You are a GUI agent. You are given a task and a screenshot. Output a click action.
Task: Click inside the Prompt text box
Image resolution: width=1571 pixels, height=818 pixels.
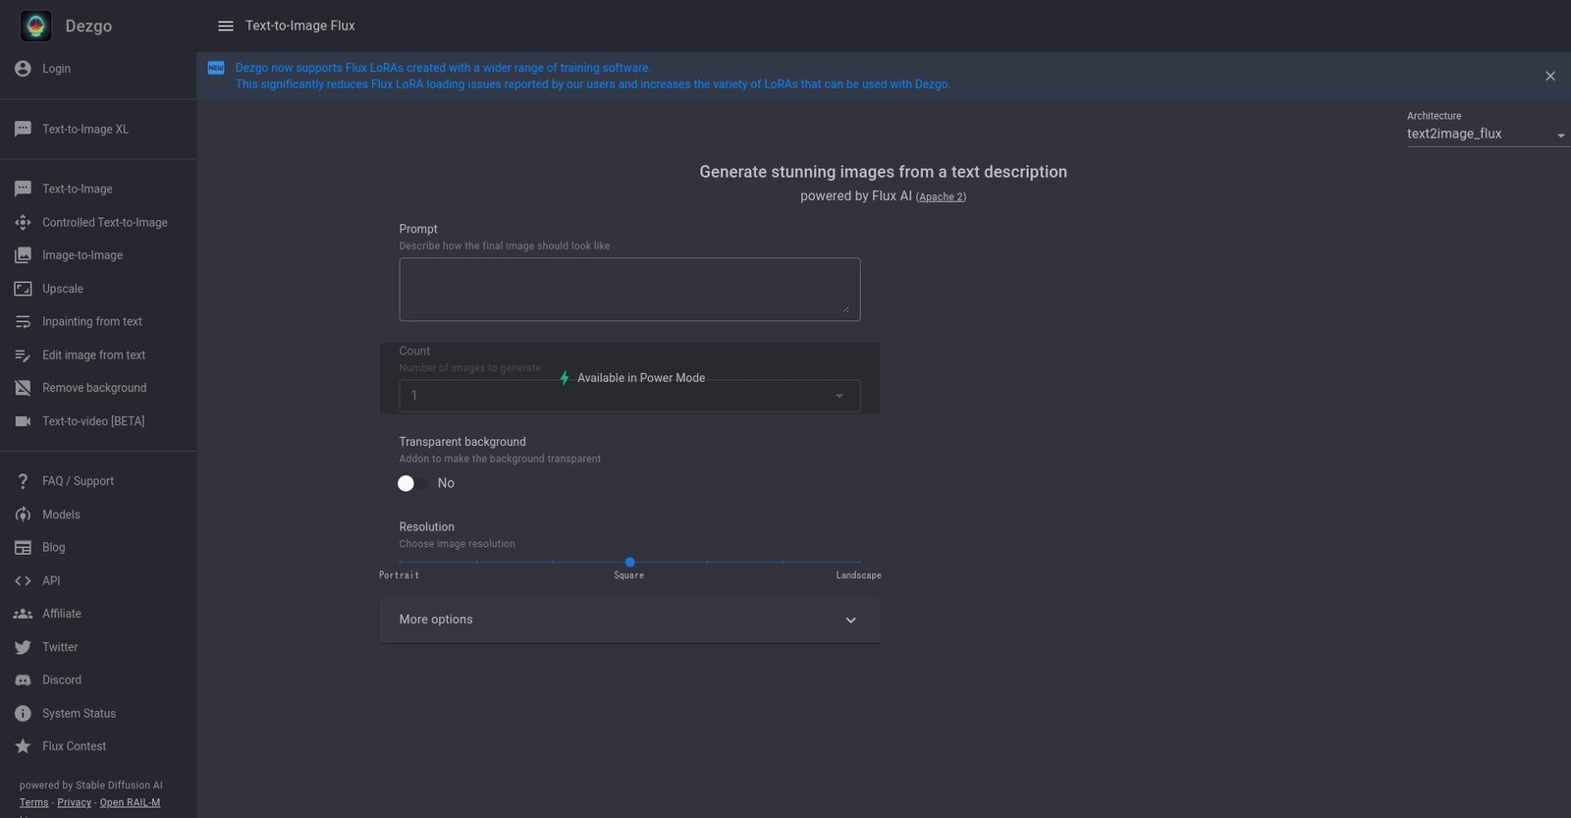[x=629, y=290]
